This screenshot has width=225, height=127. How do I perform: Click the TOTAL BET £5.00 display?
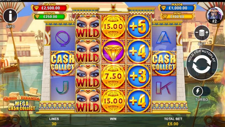[173, 121]
